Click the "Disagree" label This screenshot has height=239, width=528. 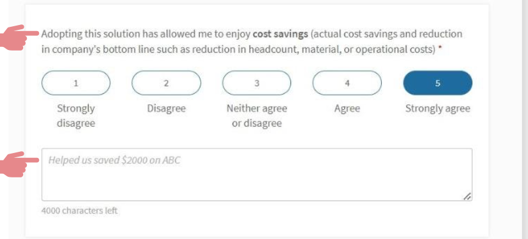pyautogui.click(x=166, y=109)
